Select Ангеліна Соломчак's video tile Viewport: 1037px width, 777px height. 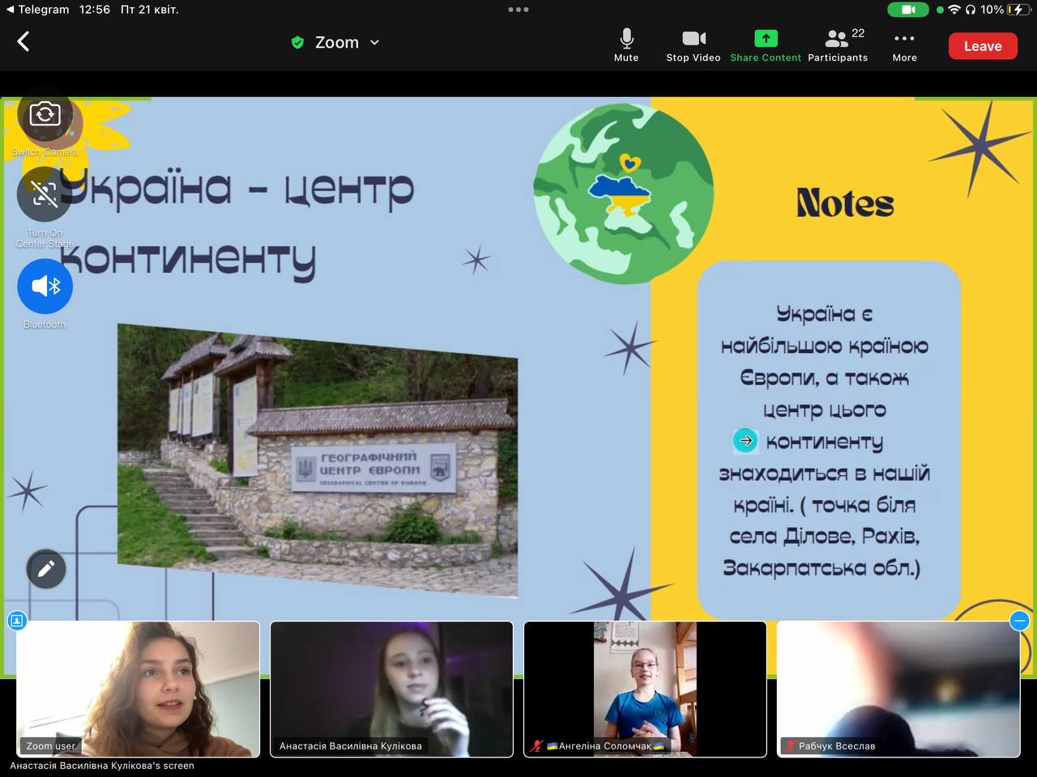coord(645,689)
